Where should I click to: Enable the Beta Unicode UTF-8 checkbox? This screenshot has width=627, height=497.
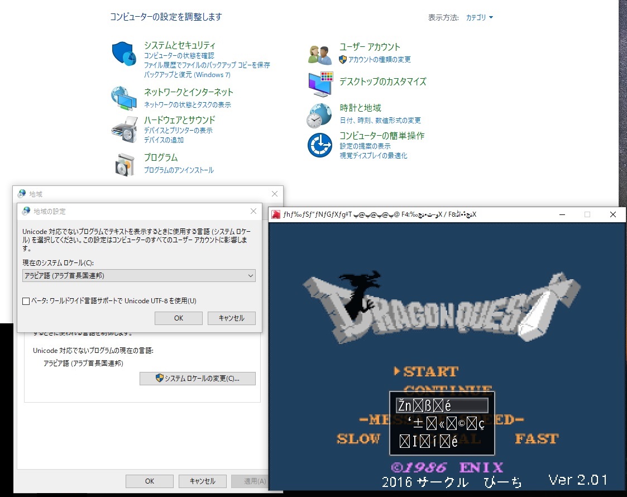26,301
